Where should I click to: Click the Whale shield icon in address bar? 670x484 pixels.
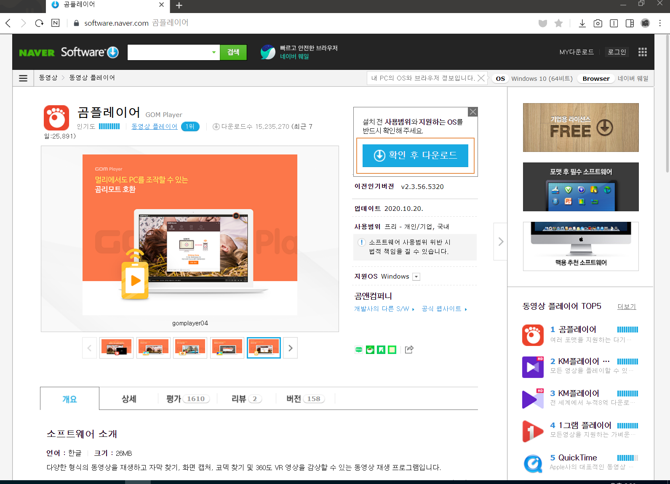click(543, 24)
